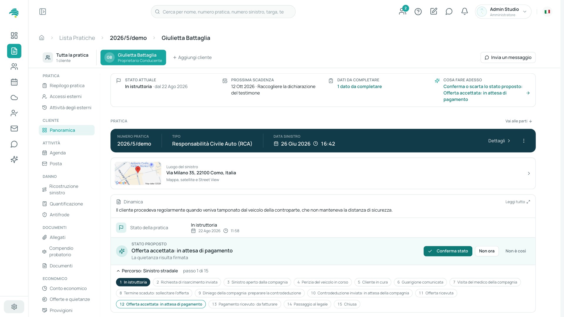The width and height of the screenshot is (564, 317).
Task: Click the search field in top bar
Action: pyautogui.click(x=223, y=12)
